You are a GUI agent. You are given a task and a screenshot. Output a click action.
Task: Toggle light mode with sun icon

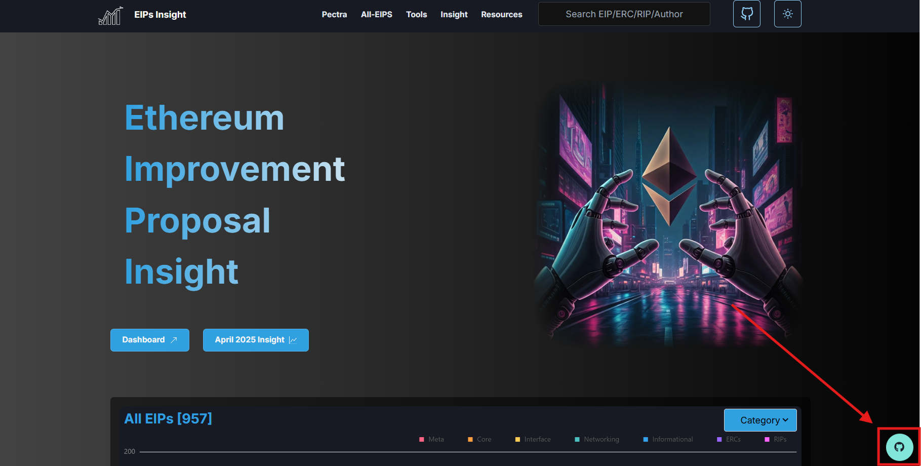coord(787,14)
